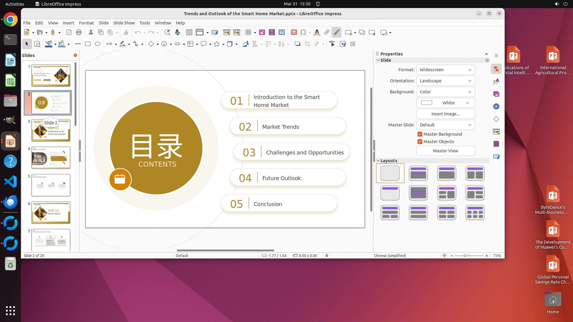The height and width of the screenshot is (322, 573).
Task: Select the Ellipse drawing tool
Action: point(98,44)
